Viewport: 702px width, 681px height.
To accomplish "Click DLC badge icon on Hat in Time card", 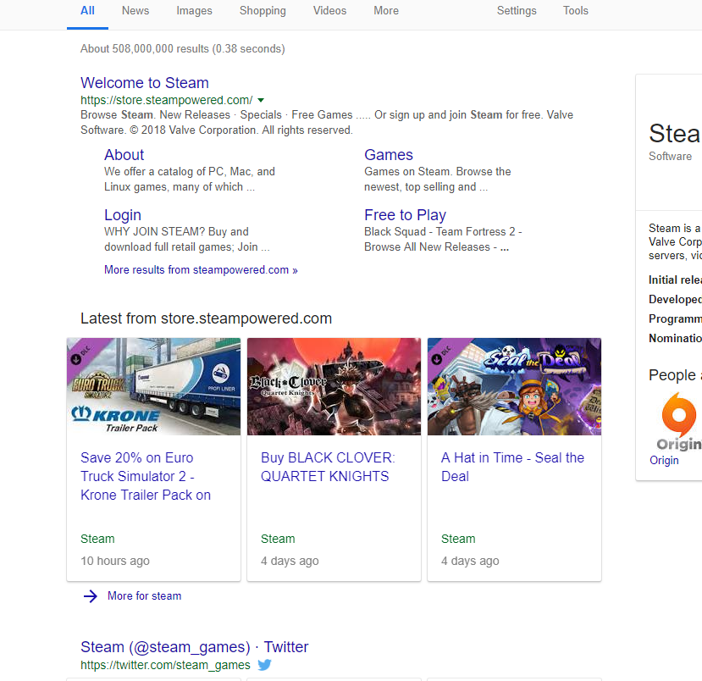I will point(436,358).
